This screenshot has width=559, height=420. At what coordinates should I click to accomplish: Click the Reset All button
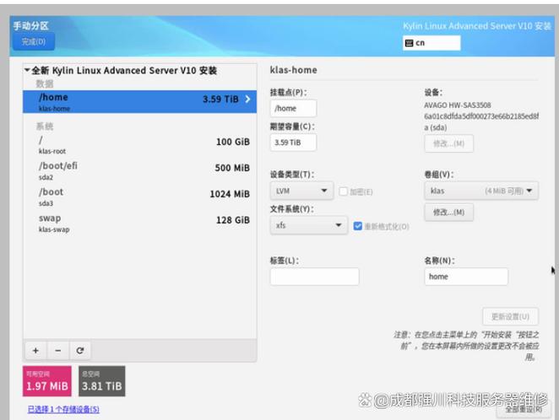(x=524, y=409)
